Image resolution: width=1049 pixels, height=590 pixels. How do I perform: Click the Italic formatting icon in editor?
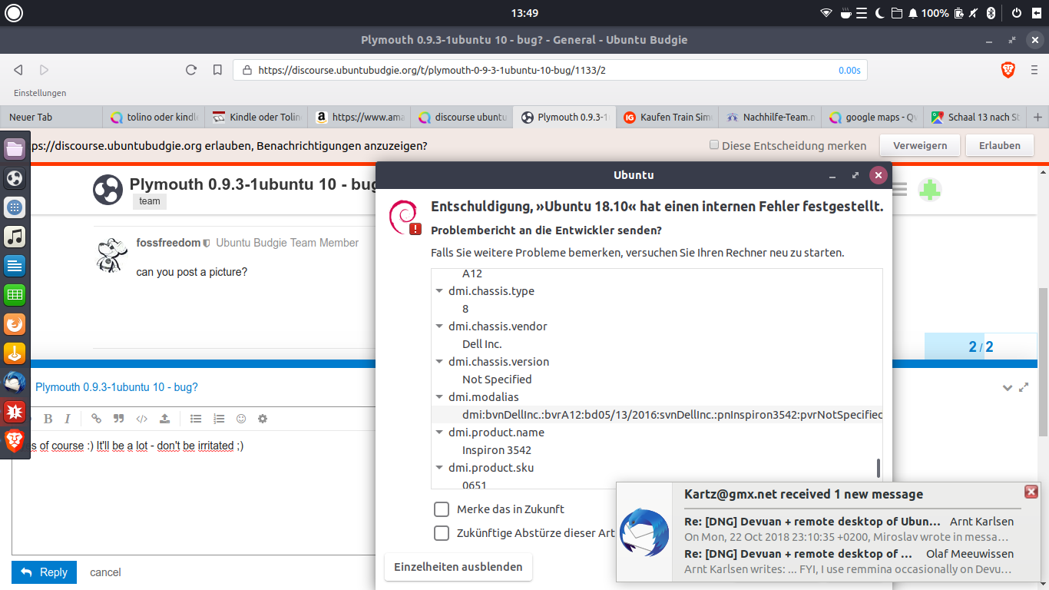[68, 419]
